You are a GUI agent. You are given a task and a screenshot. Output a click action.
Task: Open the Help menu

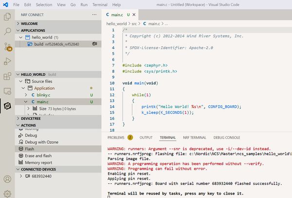pos(116,5)
